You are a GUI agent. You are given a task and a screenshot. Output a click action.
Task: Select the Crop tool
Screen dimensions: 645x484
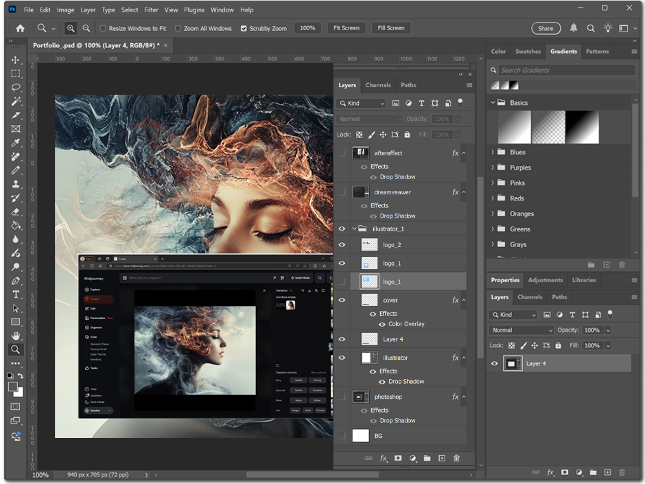point(15,115)
